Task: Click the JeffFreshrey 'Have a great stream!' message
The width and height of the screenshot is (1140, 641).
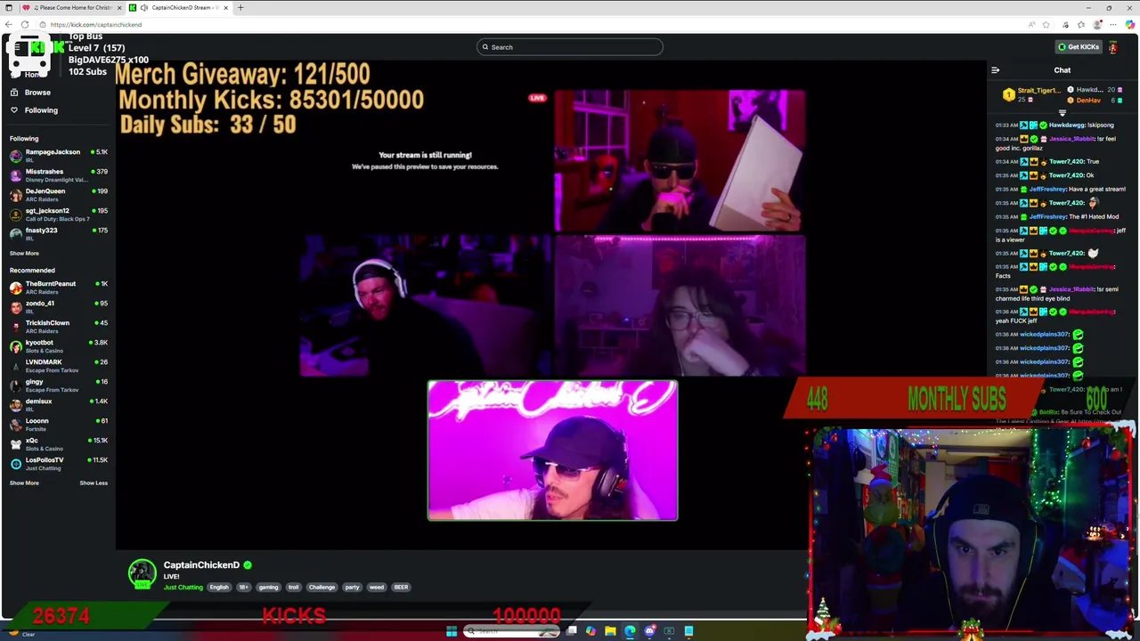Action: click(x=1060, y=190)
